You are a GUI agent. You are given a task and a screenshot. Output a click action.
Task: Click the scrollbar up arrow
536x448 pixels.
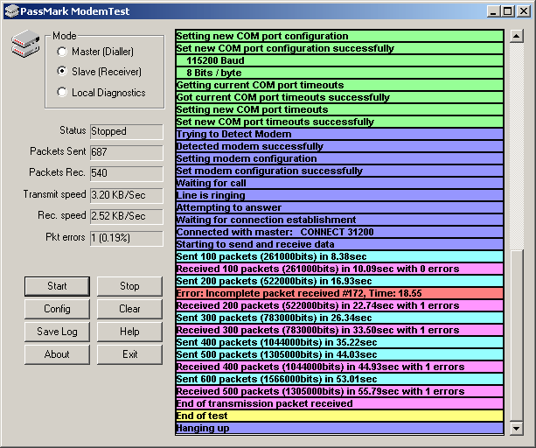[516, 38]
